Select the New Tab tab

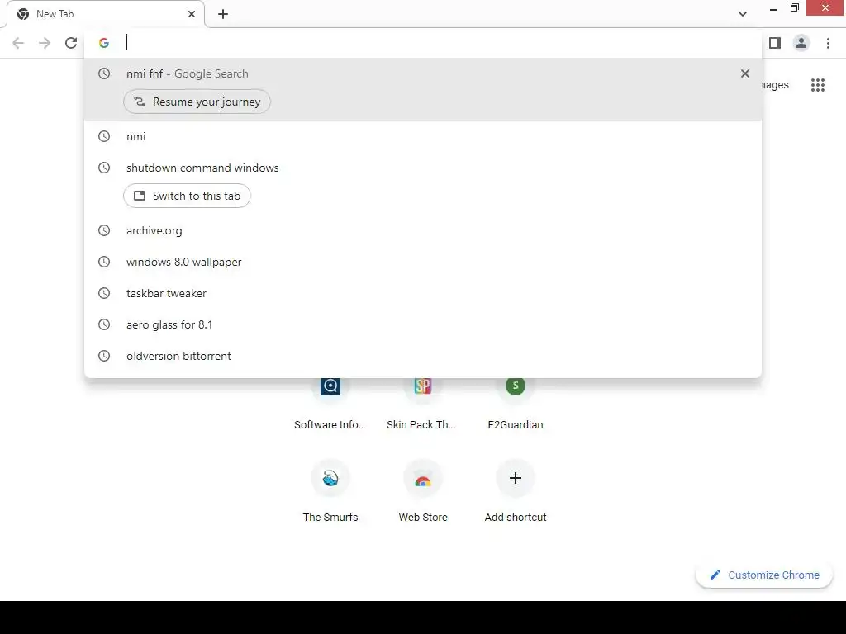pyautogui.click(x=106, y=14)
